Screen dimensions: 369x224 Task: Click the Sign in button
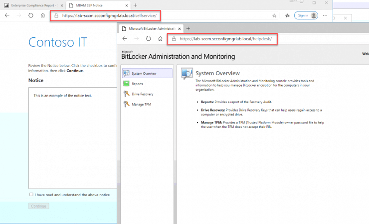[x=306, y=15]
